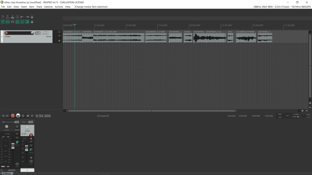The height and width of the screenshot is (175, 312).
Task: Open the Edit menu
Action: point(9,7)
